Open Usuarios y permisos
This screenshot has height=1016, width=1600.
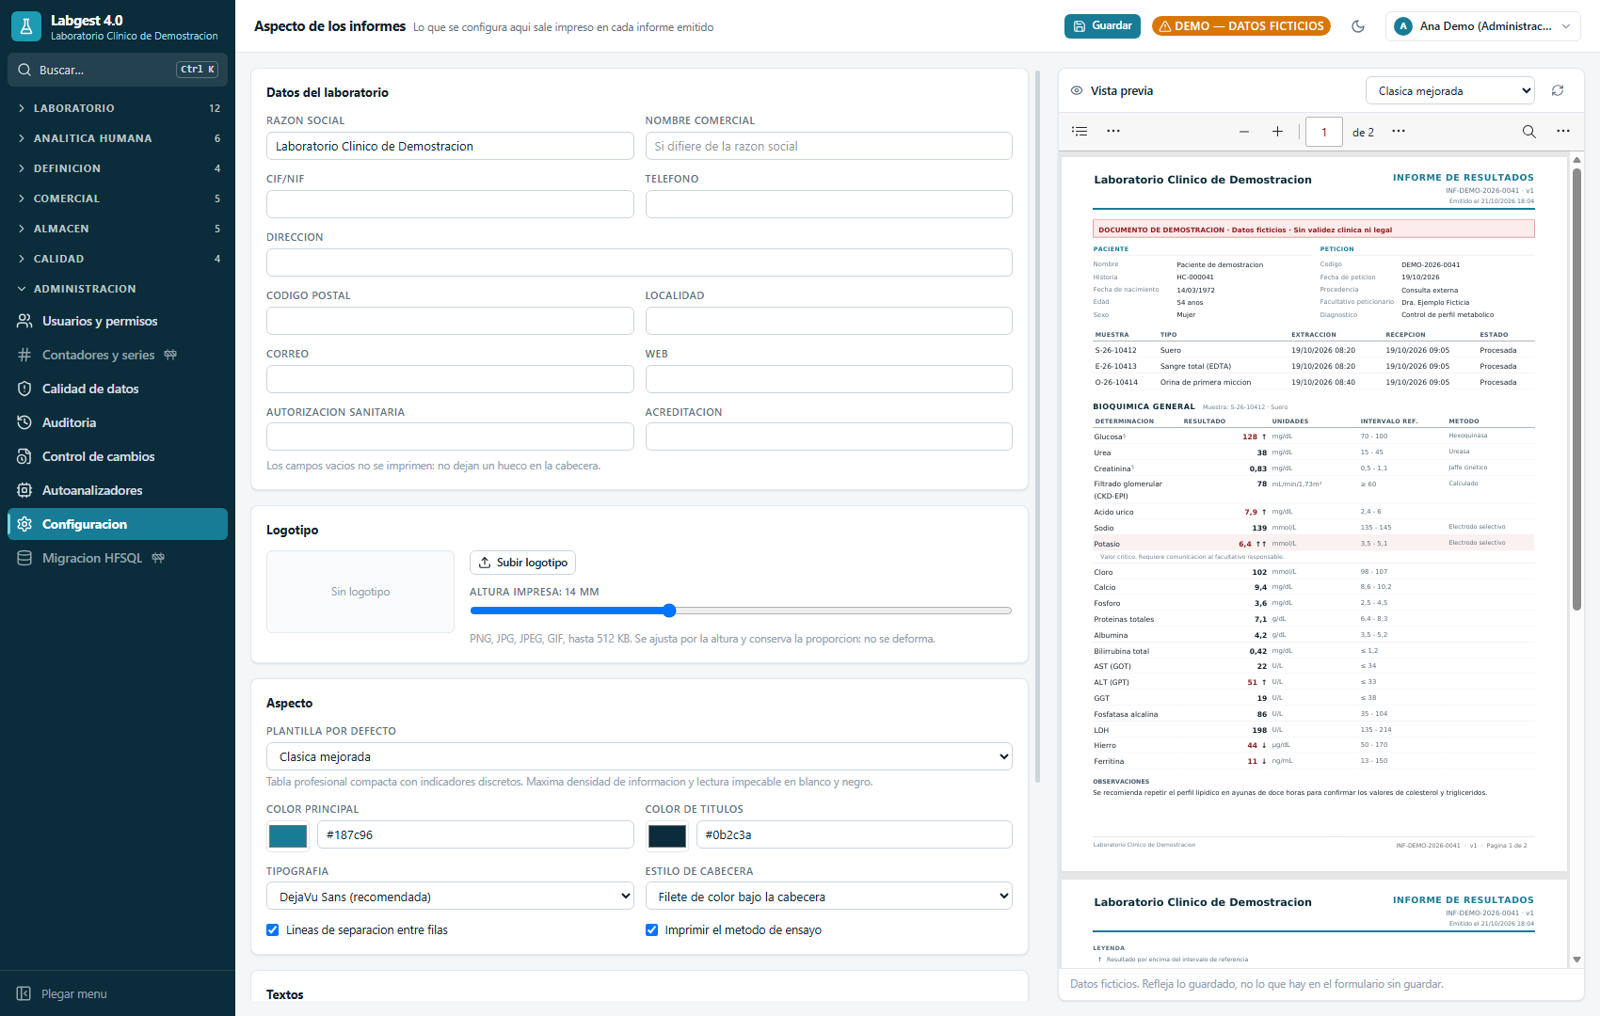118,321
